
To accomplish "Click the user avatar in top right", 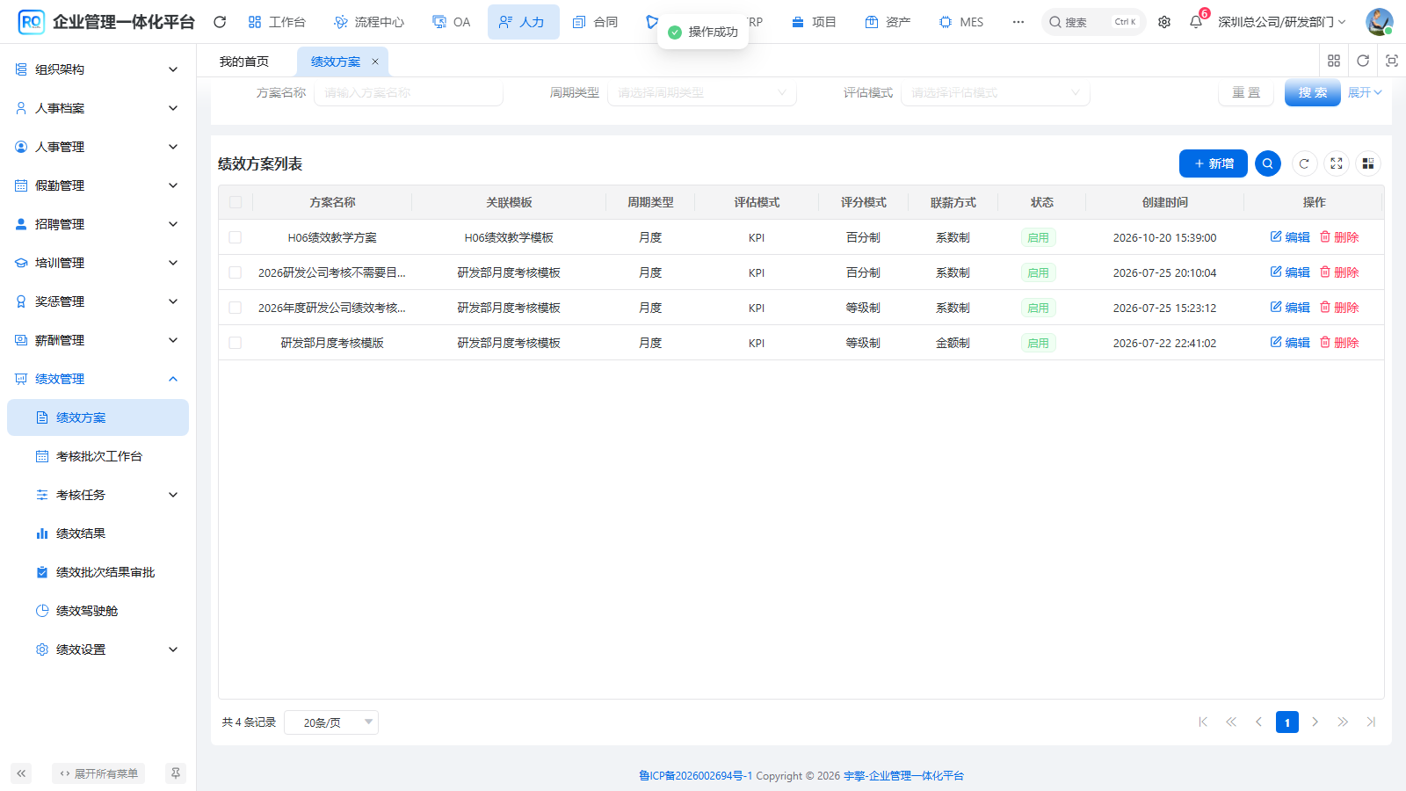I will [x=1379, y=22].
